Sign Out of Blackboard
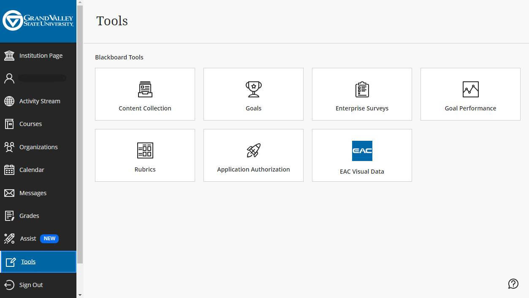This screenshot has width=529, height=298. click(31, 285)
